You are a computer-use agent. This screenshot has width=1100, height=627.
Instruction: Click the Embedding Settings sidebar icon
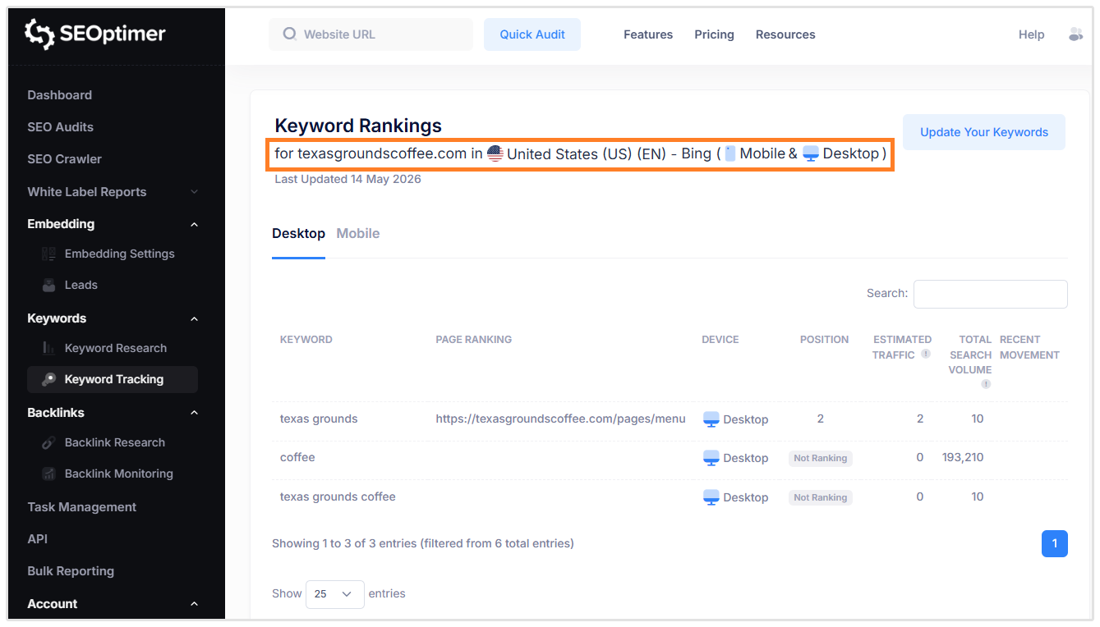point(49,254)
